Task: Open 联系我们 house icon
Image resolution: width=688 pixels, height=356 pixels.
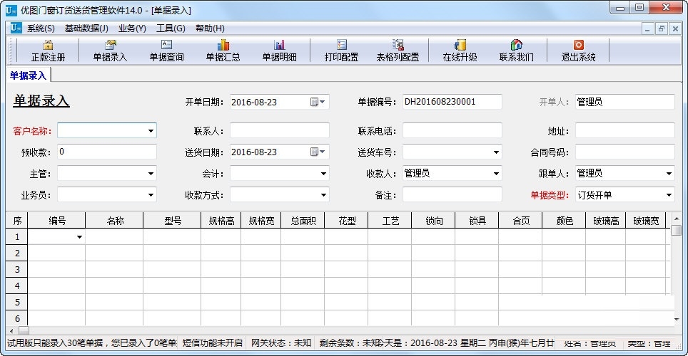Action: 517,45
